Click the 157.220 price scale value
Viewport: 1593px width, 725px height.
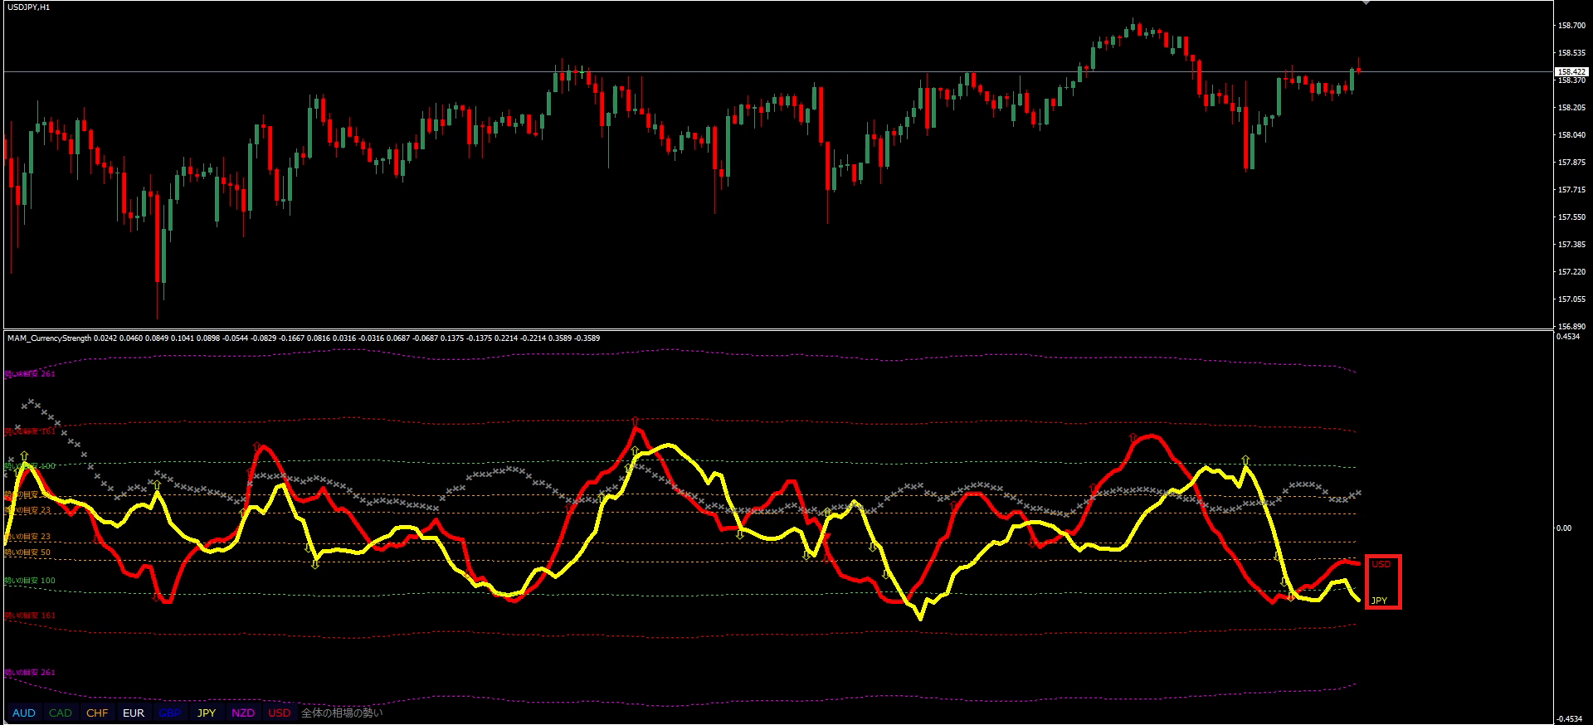(1571, 272)
